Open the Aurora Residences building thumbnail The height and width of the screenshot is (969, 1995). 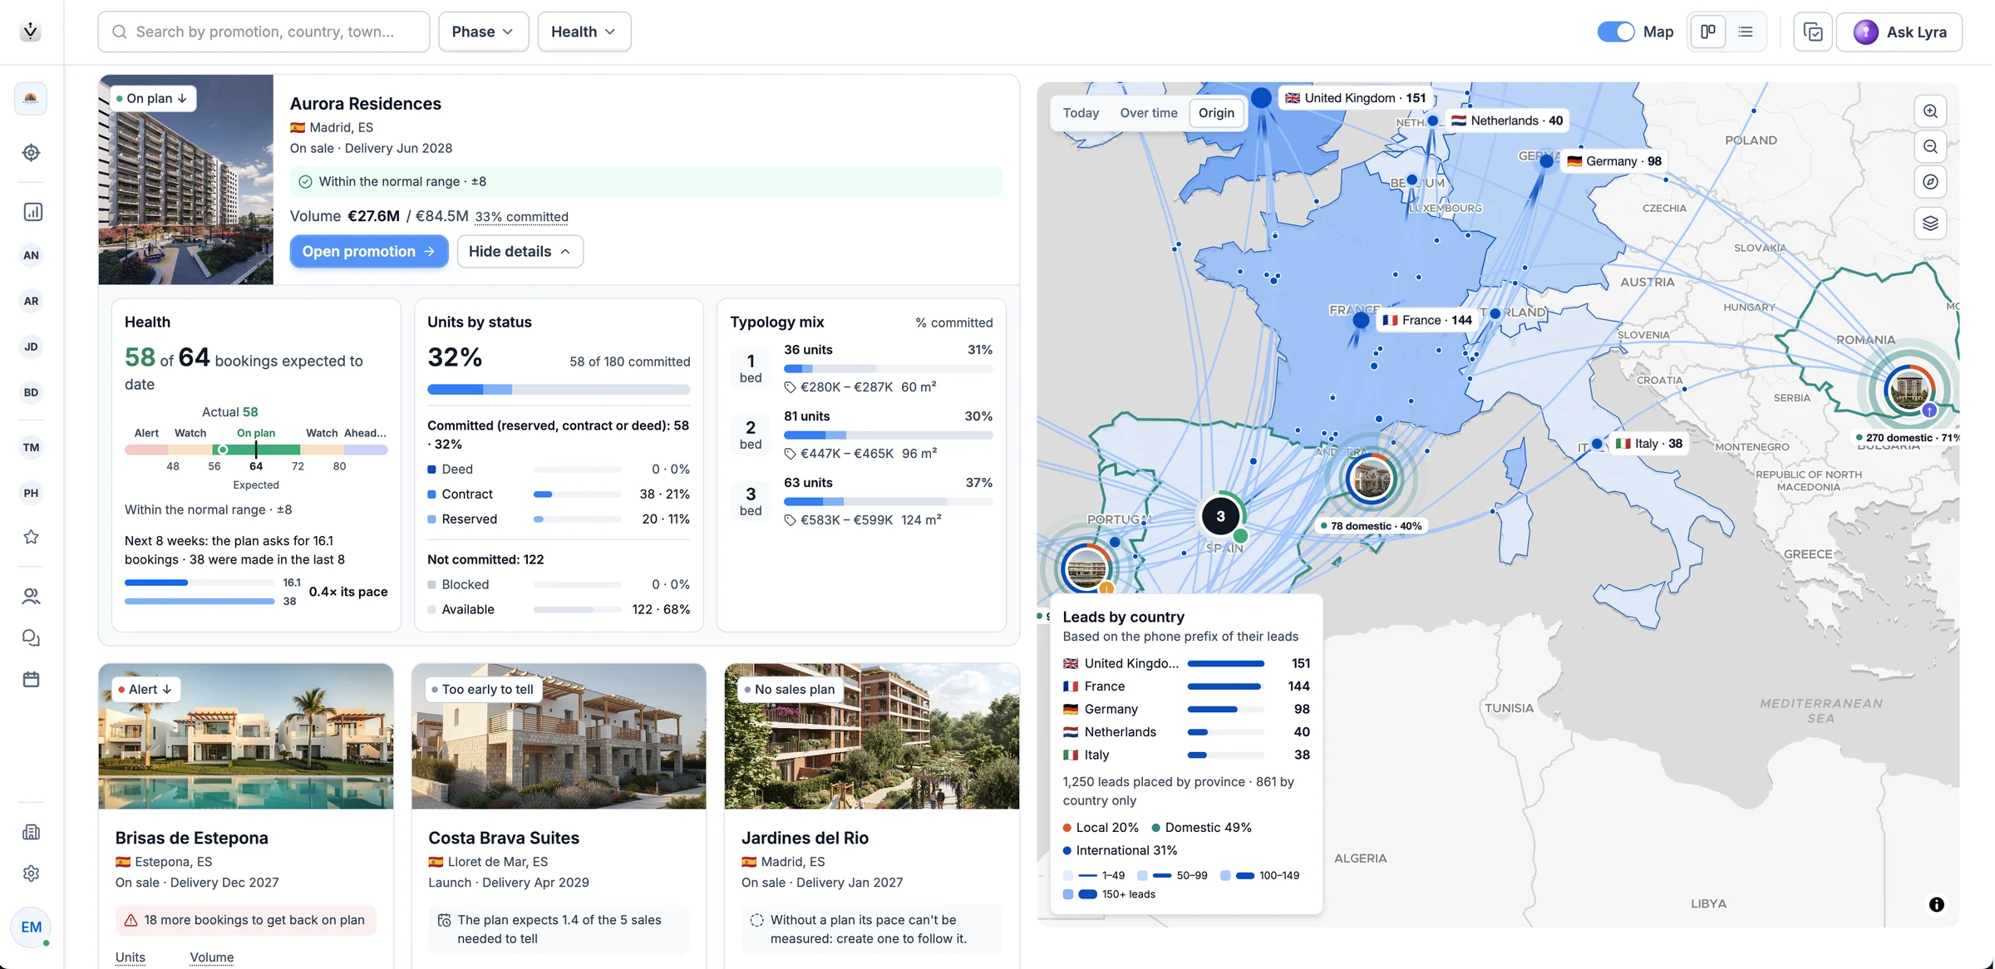pyautogui.click(x=185, y=180)
